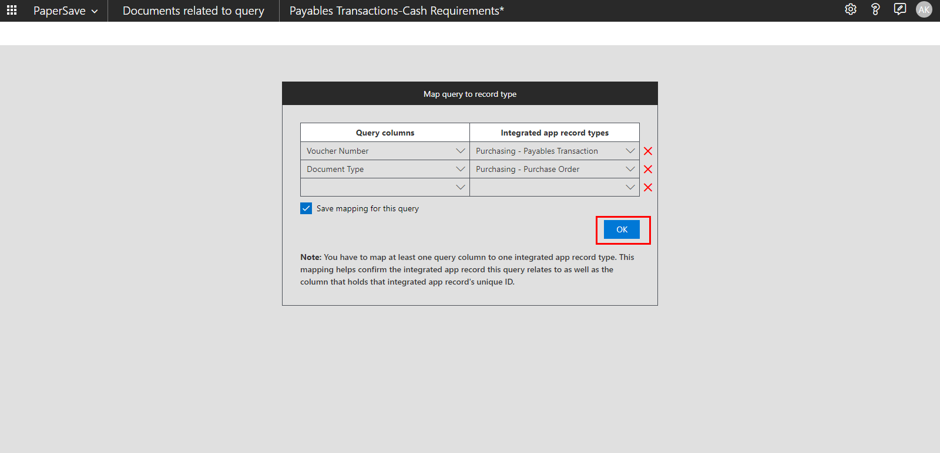Viewport: 940px width, 453px height.
Task: Open the Document Type query column dropdown
Action: coord(460,170)
